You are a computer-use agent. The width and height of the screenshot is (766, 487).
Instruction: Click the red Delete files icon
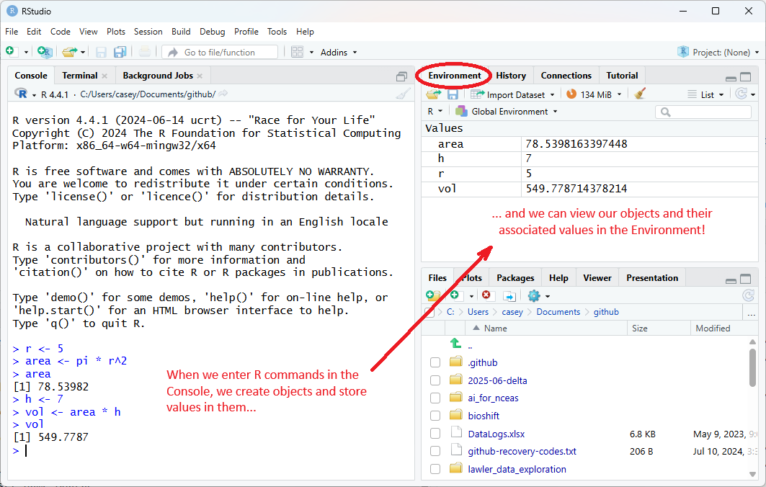coord(486,296)
